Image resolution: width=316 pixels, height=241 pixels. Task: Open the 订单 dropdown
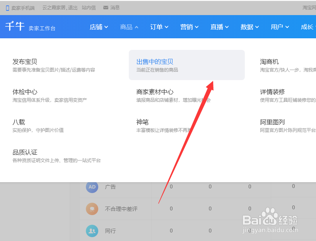[x=159, y=27]
